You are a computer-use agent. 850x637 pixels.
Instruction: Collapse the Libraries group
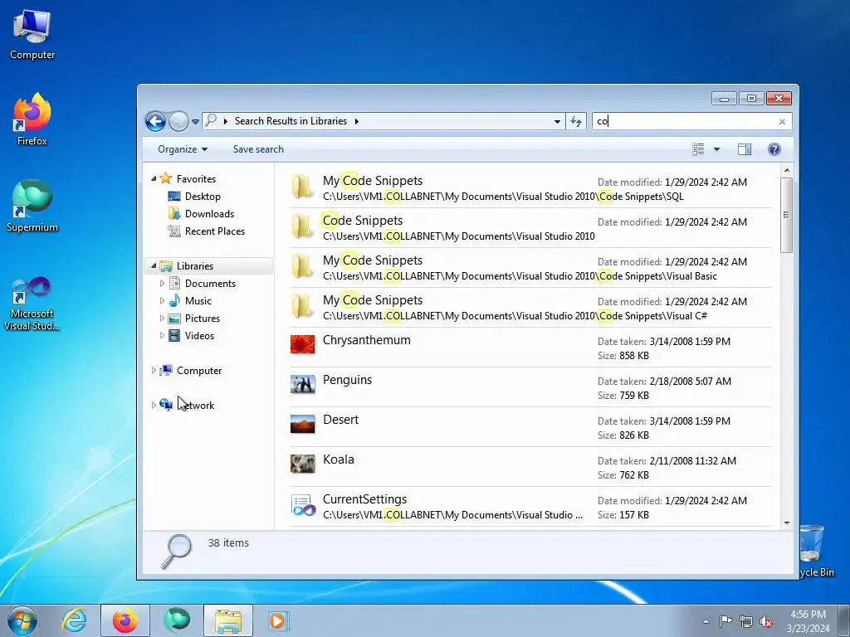click(x=154, y=266)
